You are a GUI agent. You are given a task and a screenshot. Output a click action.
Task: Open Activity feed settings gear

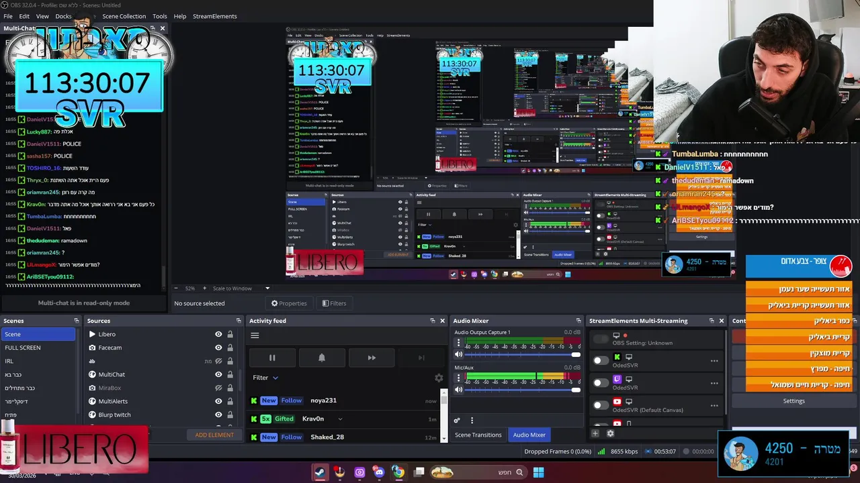(439, 378)
